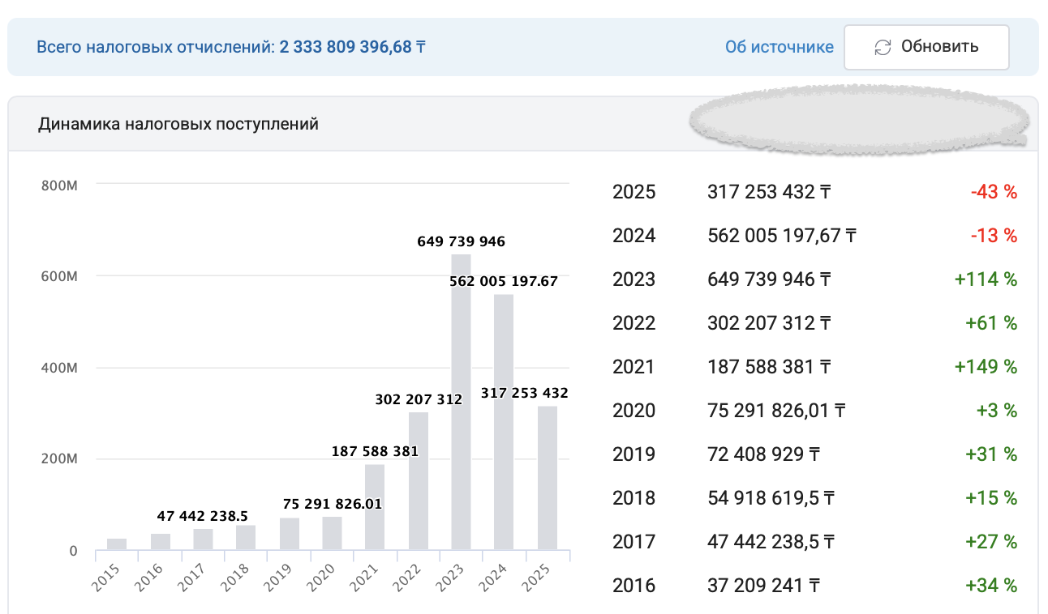
Task: Click the 317 253 432 ₸ table value
Action: (769, 192)
